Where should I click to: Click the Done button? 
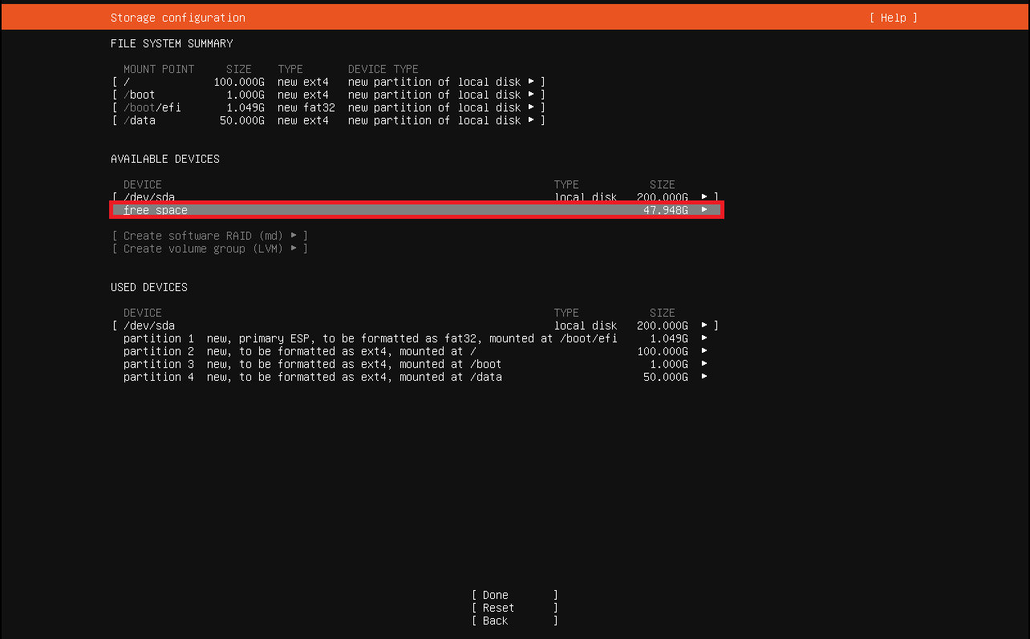coord(515,595)
